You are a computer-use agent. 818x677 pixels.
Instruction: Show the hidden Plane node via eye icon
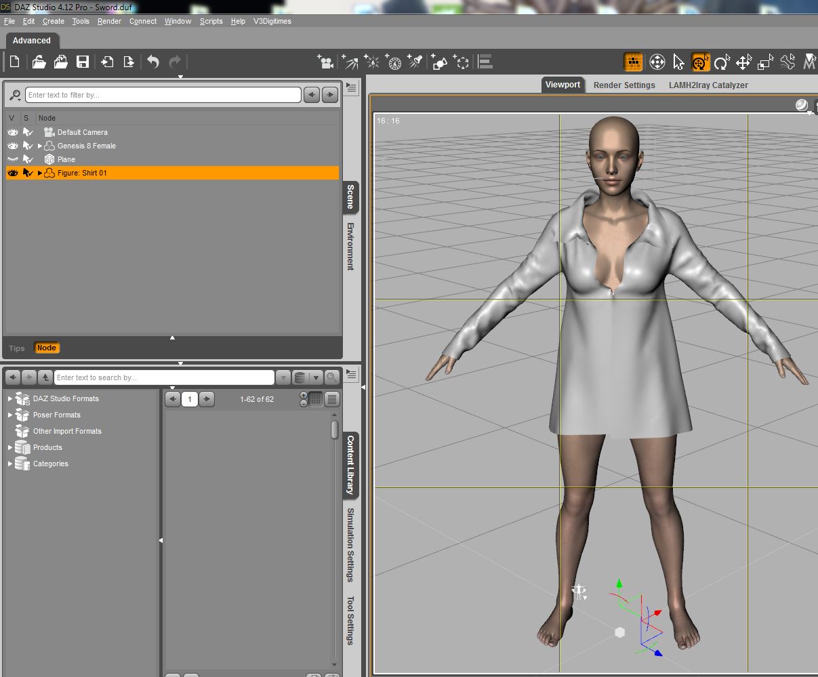[12, 159]
